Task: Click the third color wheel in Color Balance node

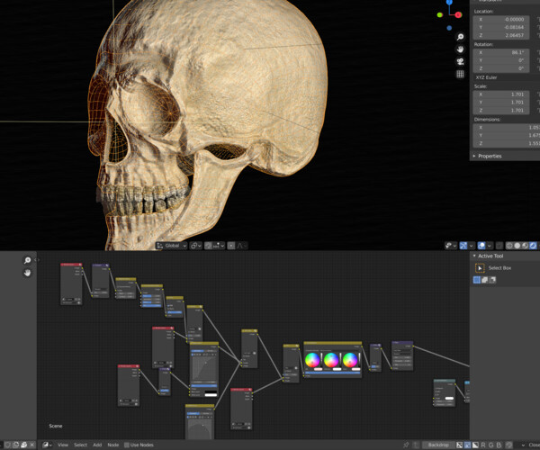Action: (x=350, y=360)
